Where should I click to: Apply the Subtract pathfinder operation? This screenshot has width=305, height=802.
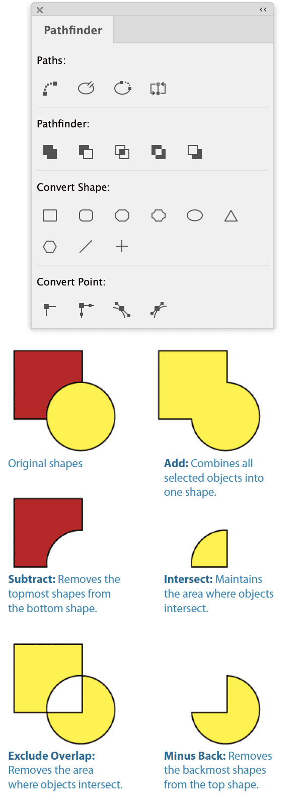click(86, 152)
